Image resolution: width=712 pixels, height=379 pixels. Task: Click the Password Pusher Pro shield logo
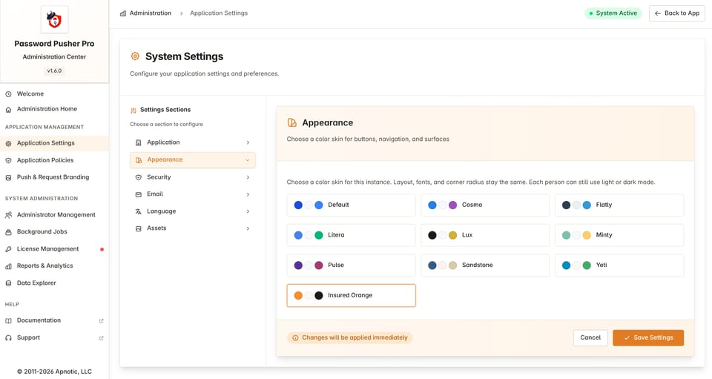tap(54, 19)
